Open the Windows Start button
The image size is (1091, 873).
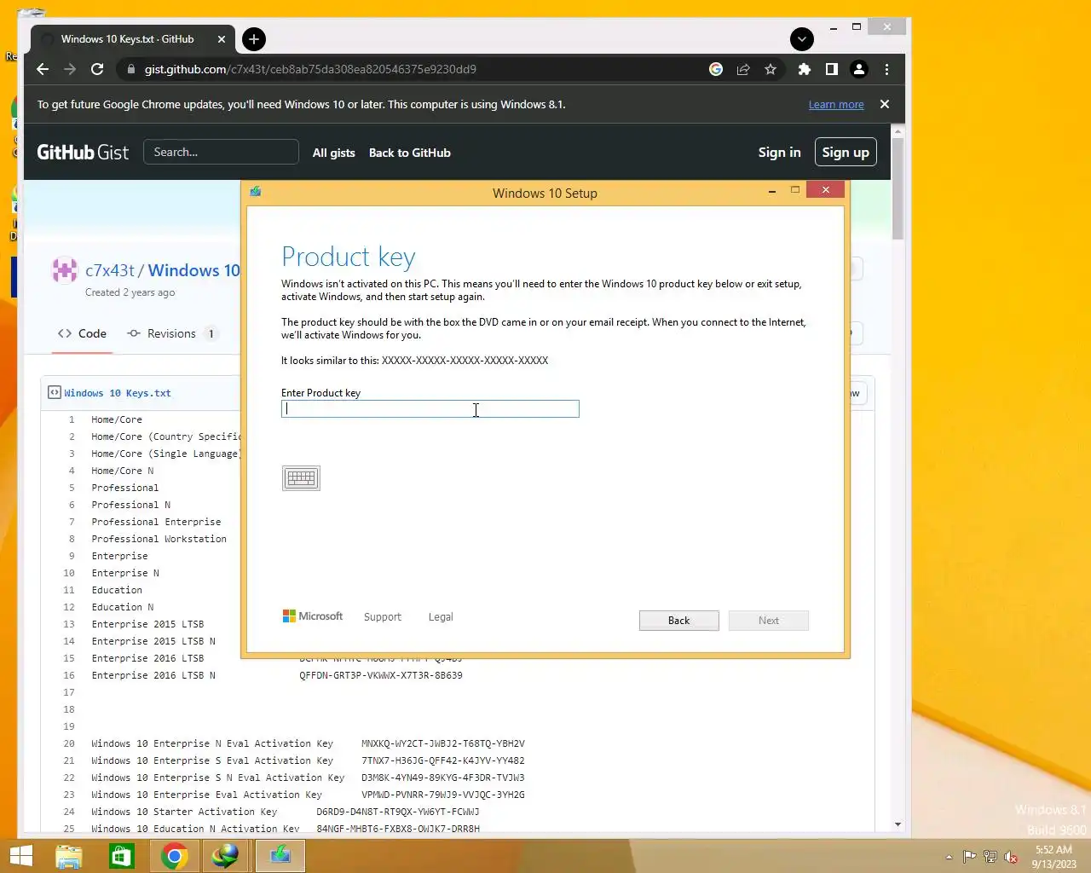point(20,856)
